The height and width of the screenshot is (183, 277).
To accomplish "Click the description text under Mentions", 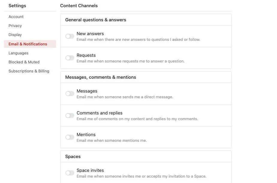I will [112, 141].
